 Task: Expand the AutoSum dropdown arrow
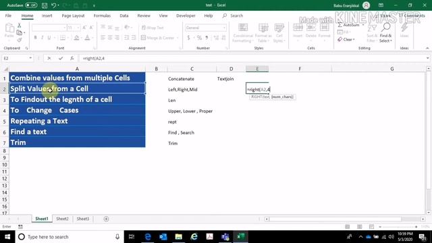(363, 25)
